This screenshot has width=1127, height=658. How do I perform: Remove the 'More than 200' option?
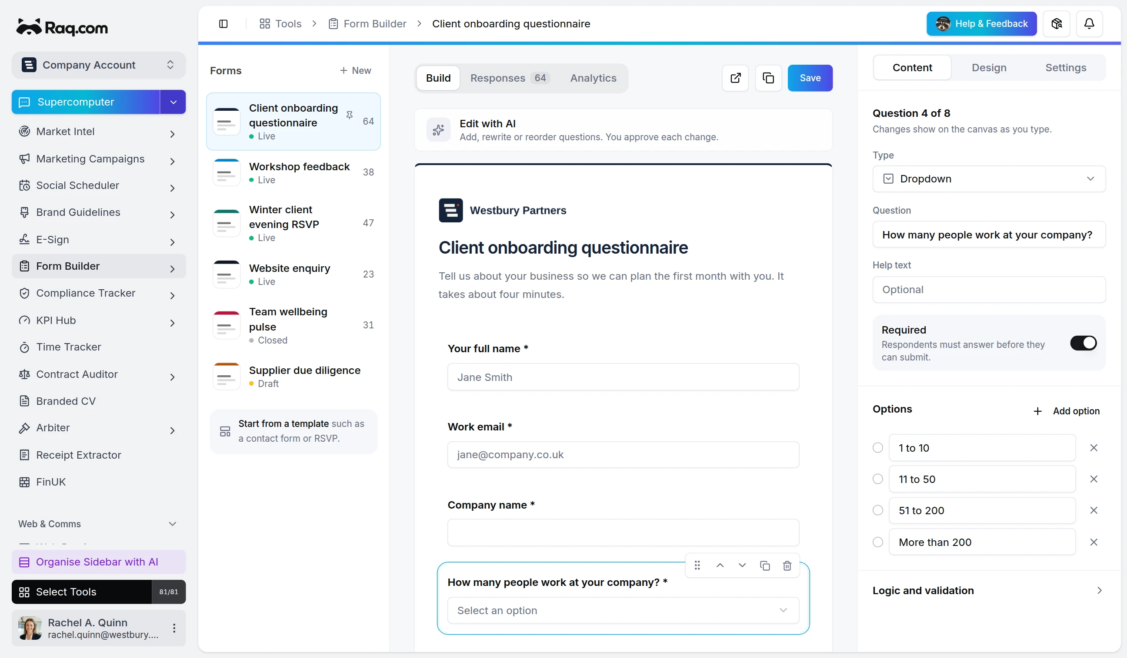pyautogui.click(x=1094, y=542)
